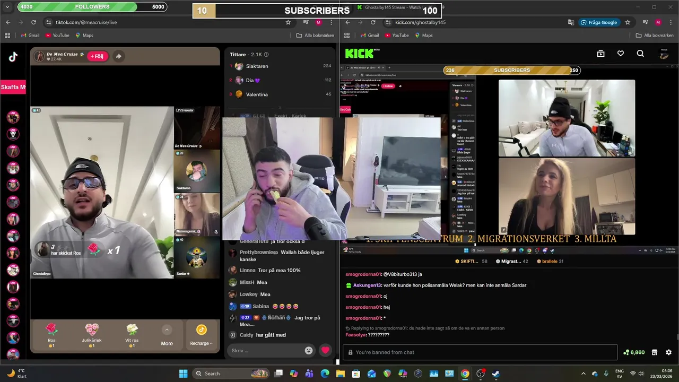Tap the heart like button in TikTok
The width and height of the screenshot is (679, 382).
pos(325,350)
